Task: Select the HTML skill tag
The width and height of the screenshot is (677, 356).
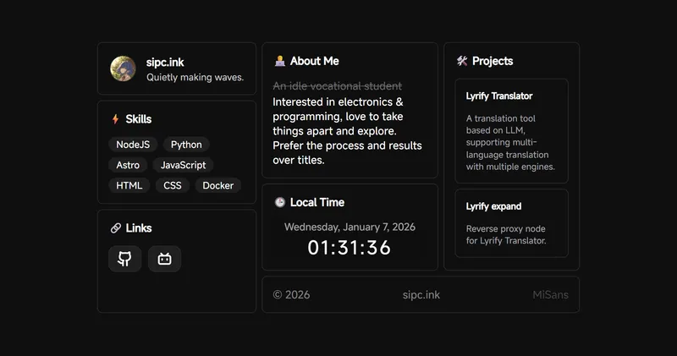Action: pos(129,185)
